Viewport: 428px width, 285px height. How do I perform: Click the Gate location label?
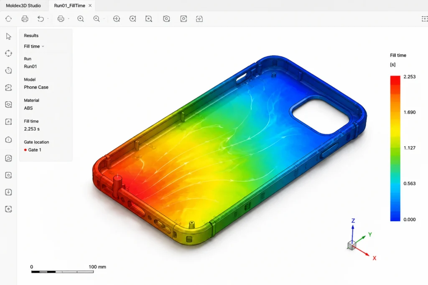36,142
